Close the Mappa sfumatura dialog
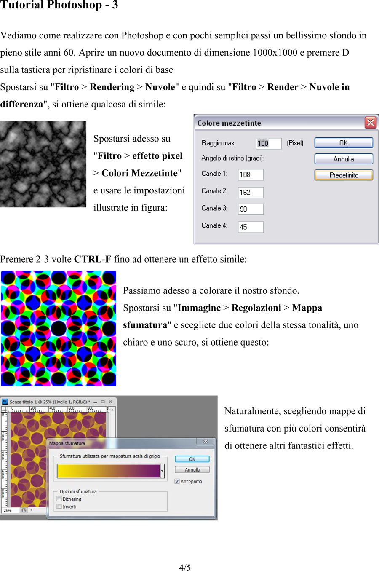379x571 pixels. (206, 442)
